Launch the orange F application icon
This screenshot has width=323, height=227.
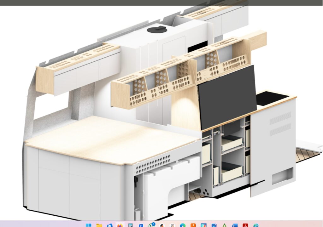(x=193, y=225)
